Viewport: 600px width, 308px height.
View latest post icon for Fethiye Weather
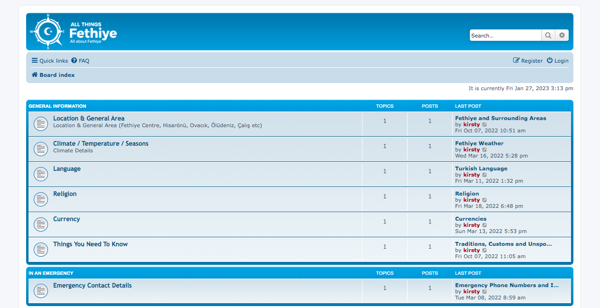coord(485,150)
